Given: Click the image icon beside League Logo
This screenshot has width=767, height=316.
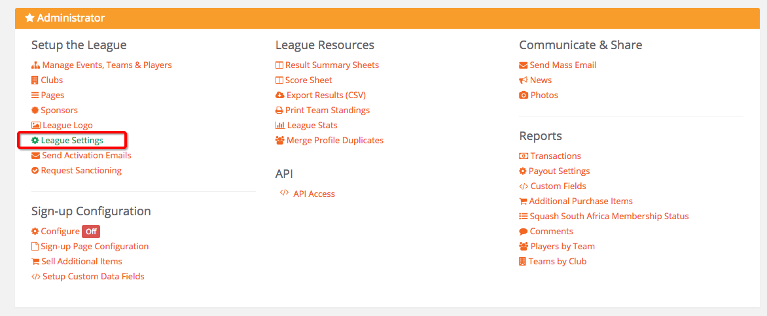Looking at the screenshot, I should (x=36, y=126).
